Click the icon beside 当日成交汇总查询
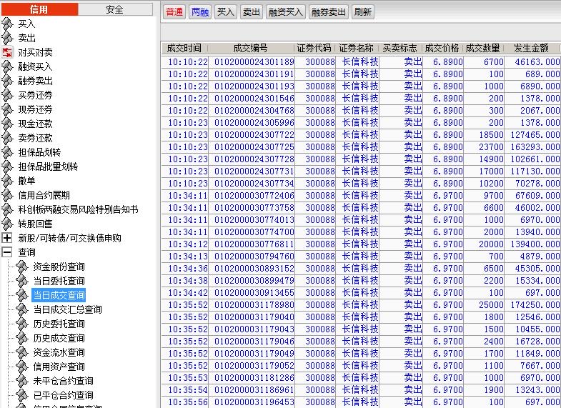This screenshot has height=408, width=561. [22, 309]
